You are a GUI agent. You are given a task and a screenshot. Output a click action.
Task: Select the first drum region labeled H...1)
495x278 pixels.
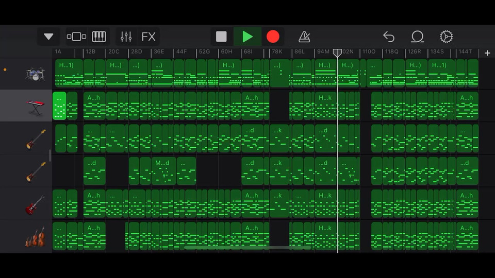click(69, 73)
